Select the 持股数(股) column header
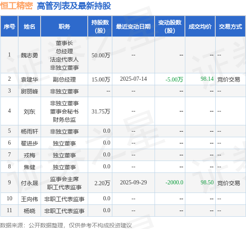Viewport: 246px width, 229px height. 100,26
